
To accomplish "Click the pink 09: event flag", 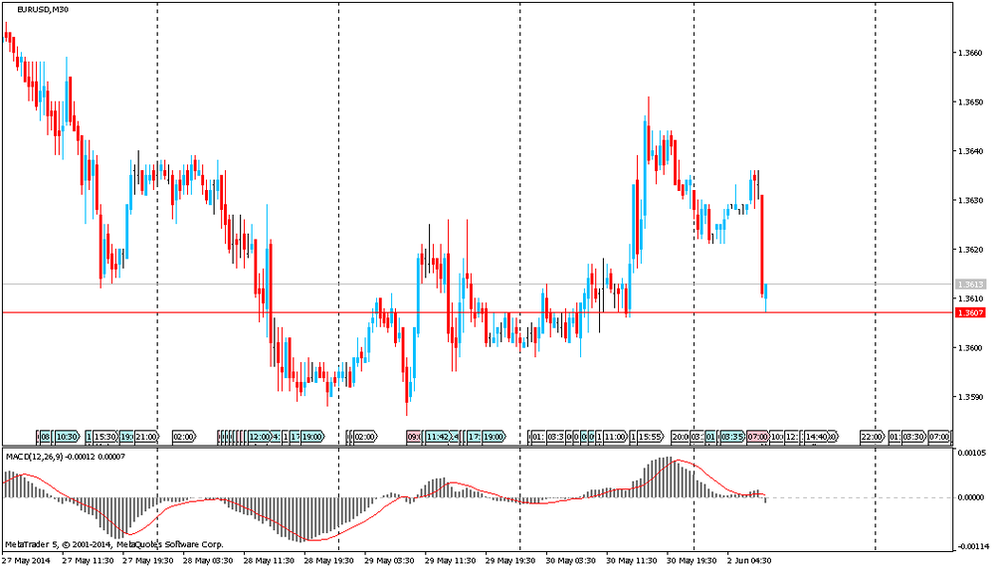I will [414, 437].
